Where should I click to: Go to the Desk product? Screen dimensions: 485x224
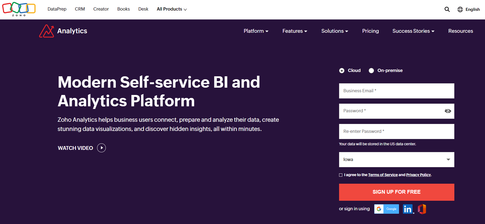[x=143, y=9]
